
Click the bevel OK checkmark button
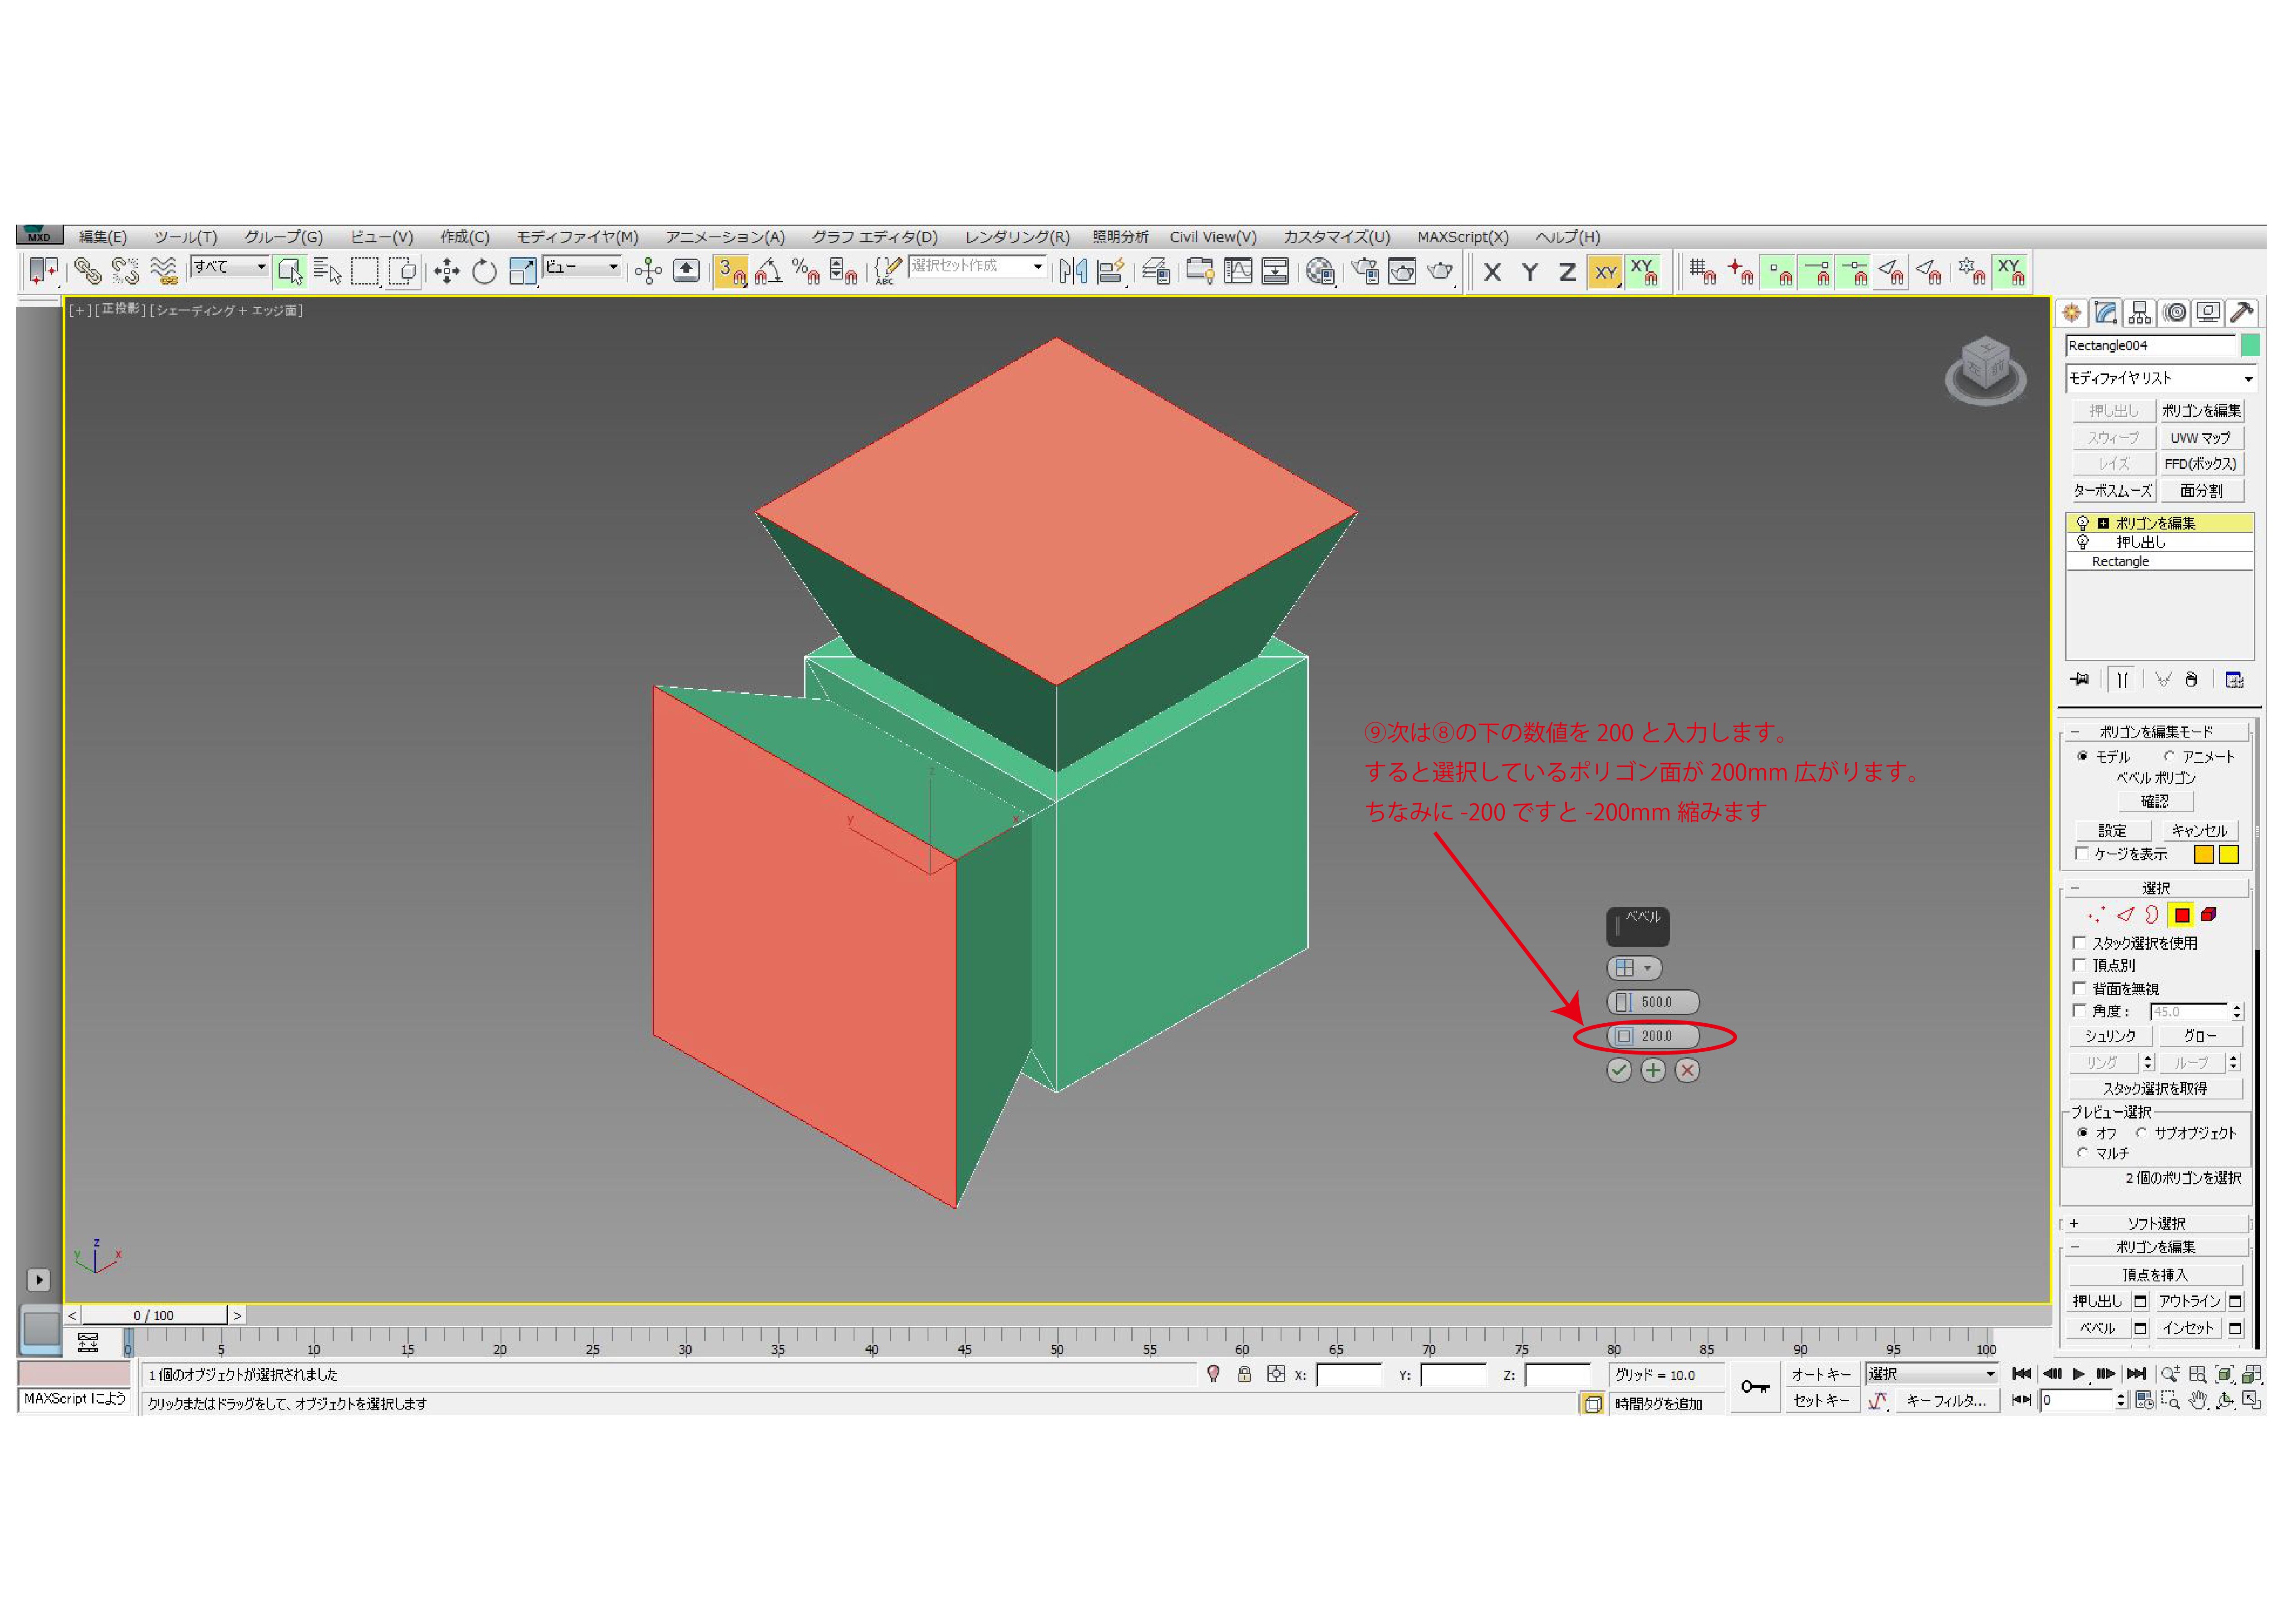1618,1071
